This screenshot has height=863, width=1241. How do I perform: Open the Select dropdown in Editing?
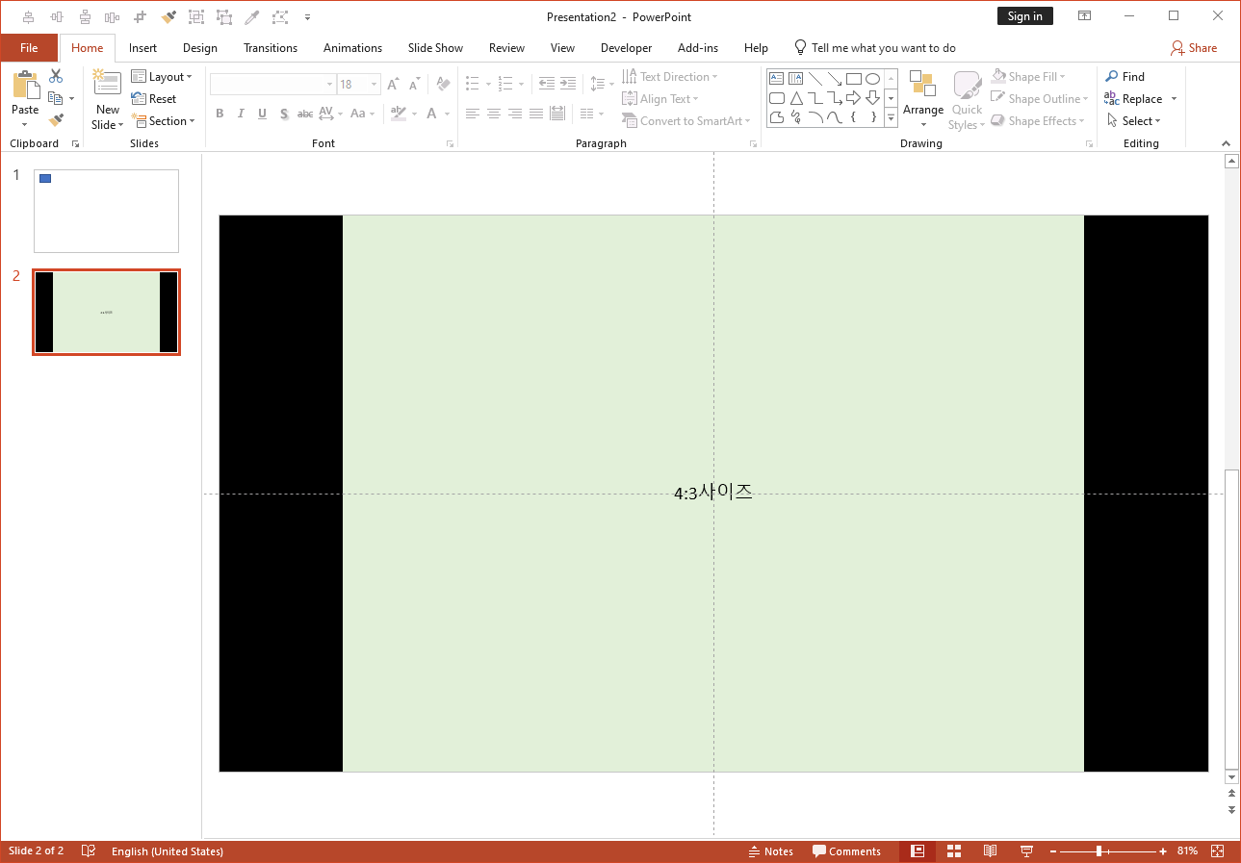(x=1133, y=120)
